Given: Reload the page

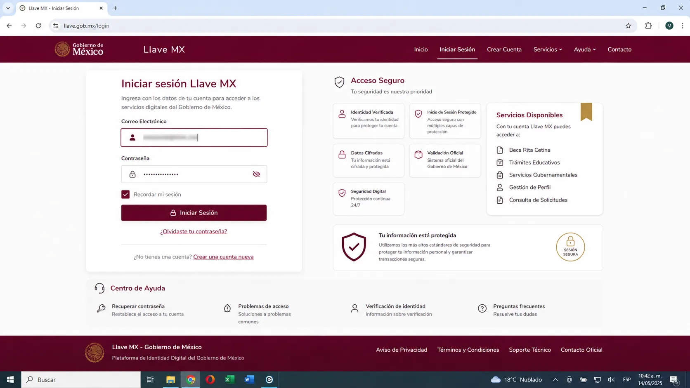Looking at the screenshot, I should pos(38,26).
